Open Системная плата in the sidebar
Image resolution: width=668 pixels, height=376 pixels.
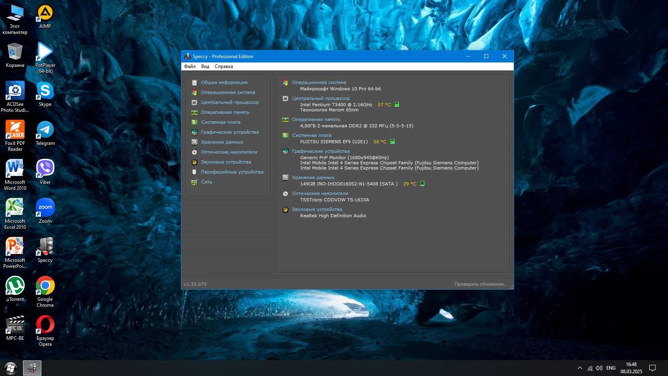(x=221, y=122)
